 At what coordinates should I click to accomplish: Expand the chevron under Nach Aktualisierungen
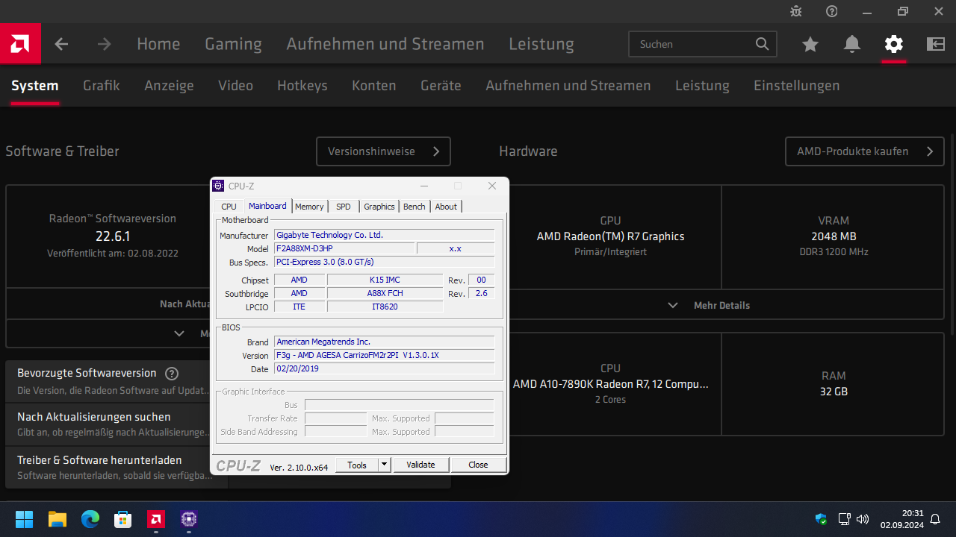tap(179, 333)
